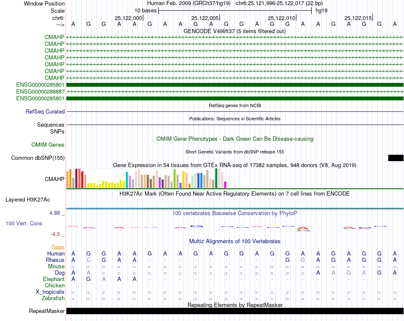Click the X_tropicalis species label
404x321 pixels.
point(50,292)
